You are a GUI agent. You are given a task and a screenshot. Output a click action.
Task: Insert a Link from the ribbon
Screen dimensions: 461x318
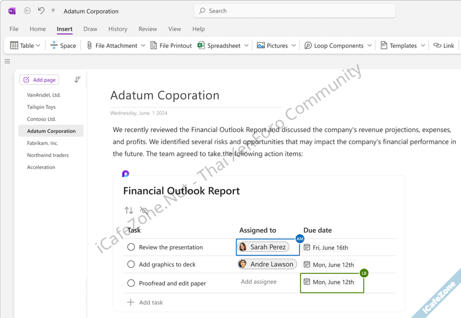point(444,45)
